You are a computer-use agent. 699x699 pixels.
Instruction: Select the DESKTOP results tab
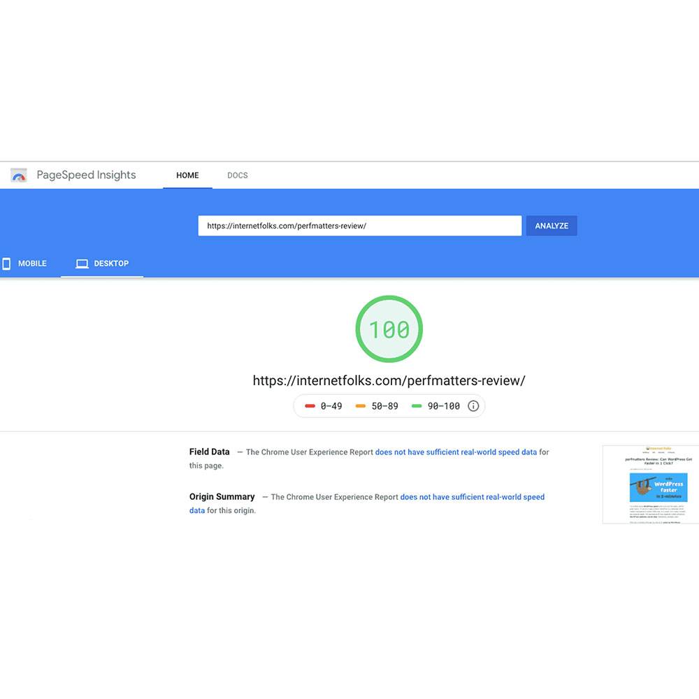click(102, 264)
